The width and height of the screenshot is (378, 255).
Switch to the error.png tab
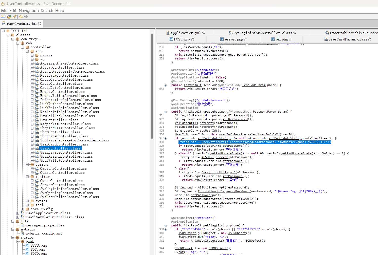233,39
